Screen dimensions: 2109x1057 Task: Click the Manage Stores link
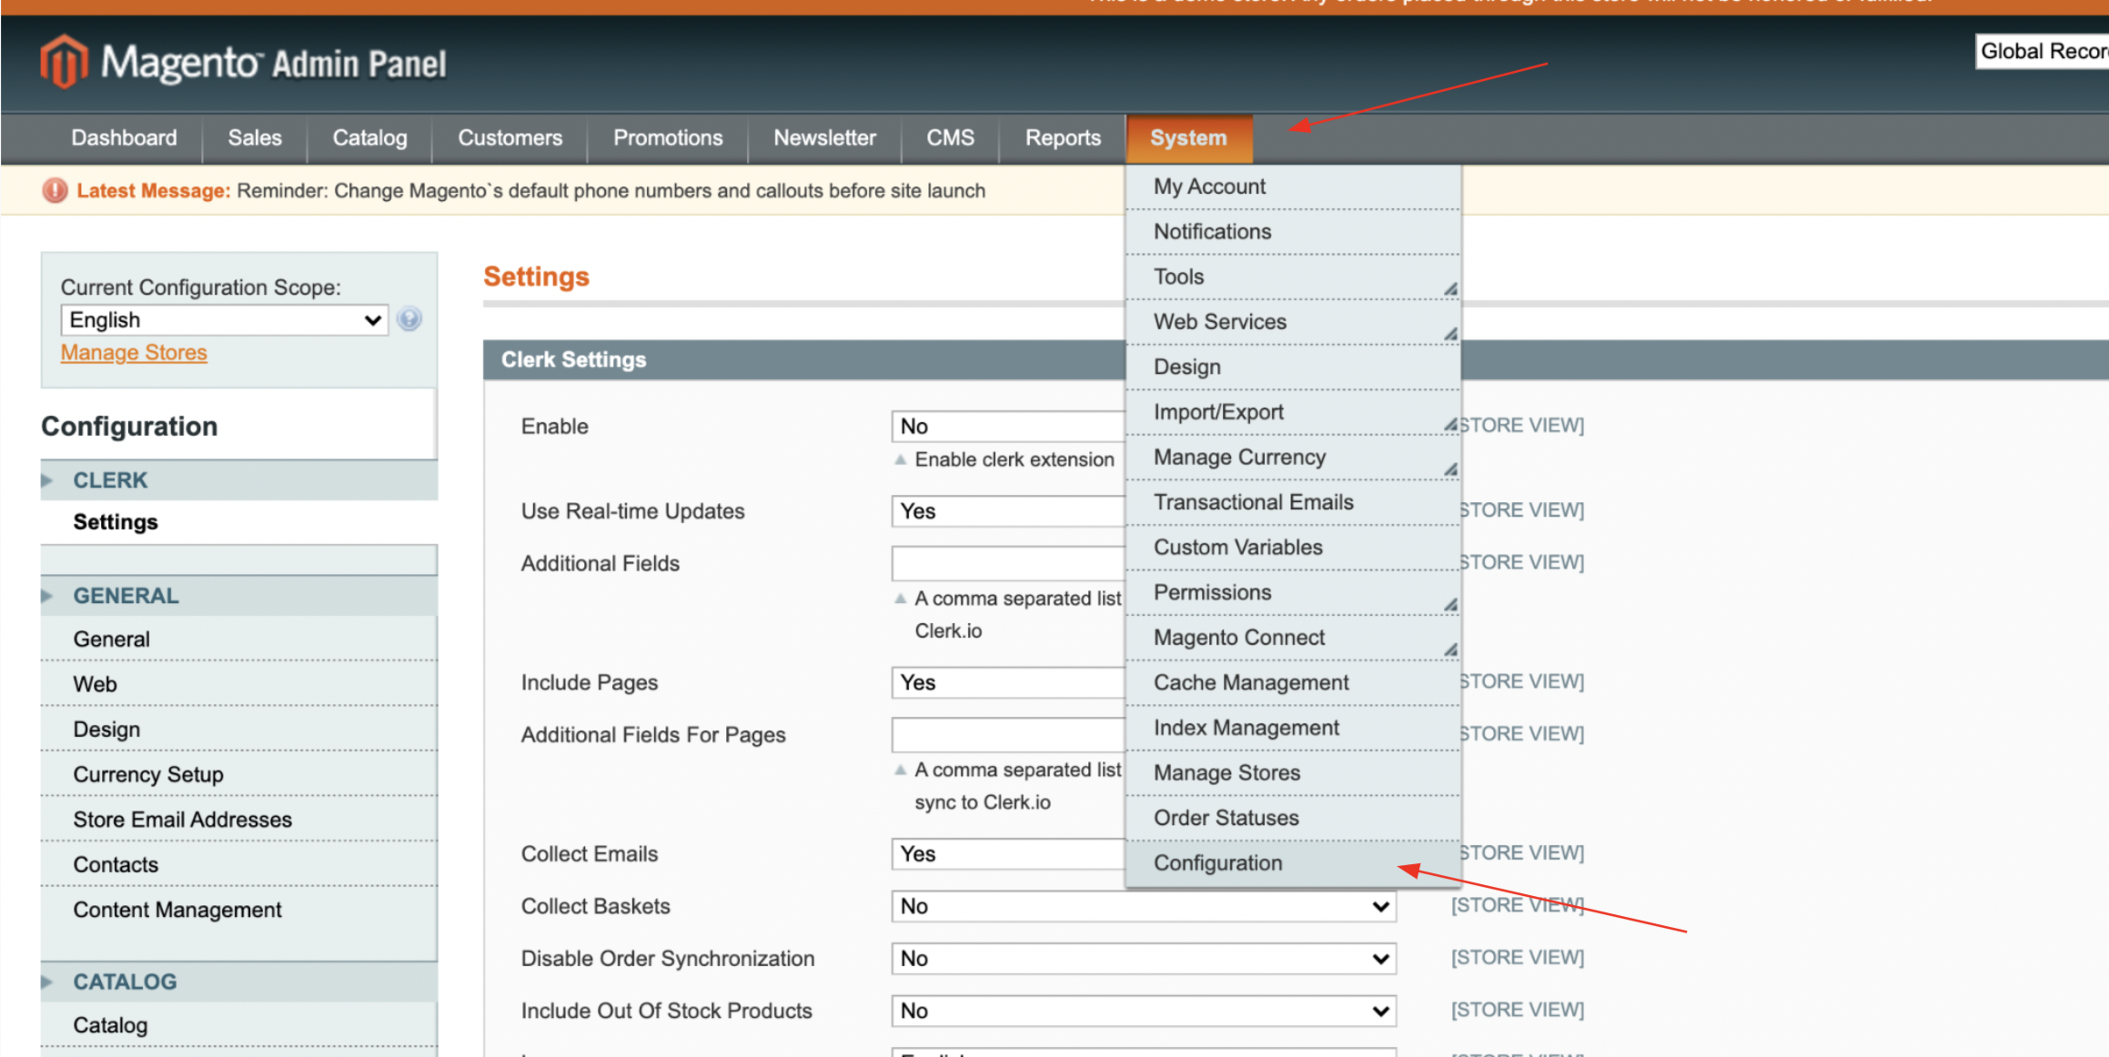(x=134, y=353)
